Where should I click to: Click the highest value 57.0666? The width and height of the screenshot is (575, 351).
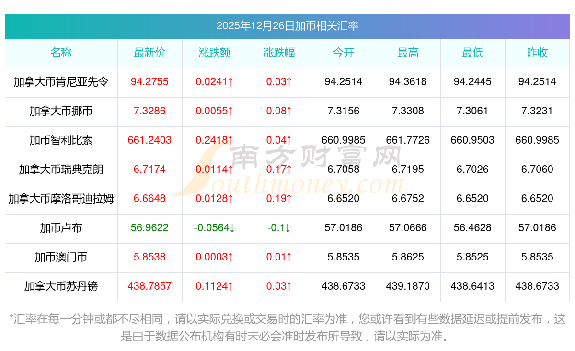coord(408,228)
